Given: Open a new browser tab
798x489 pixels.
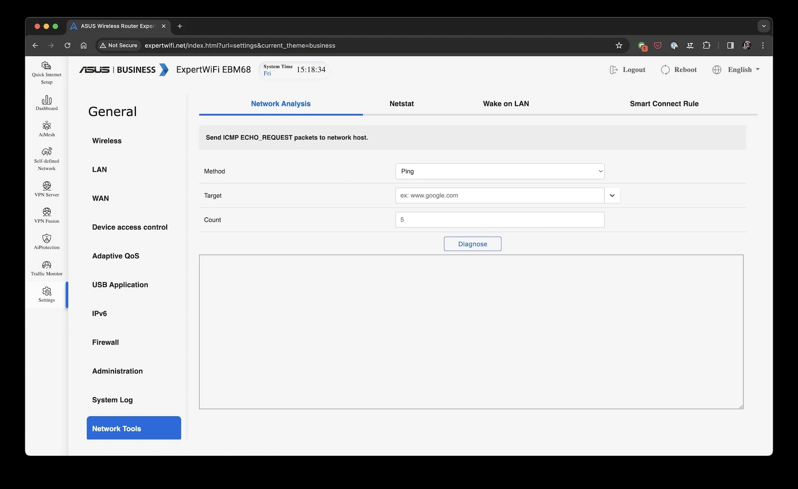Looking at the screenshot, I should click(x=180, y=26).
